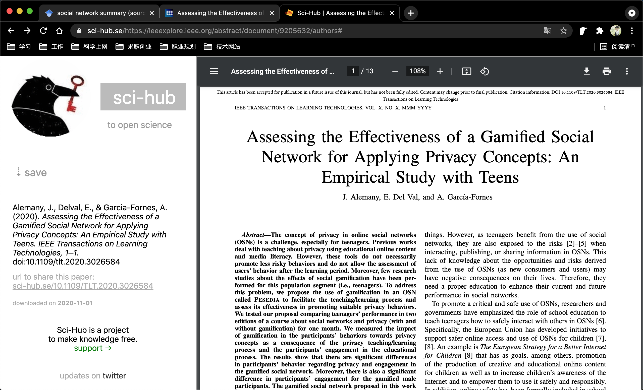Open the 学习 bookmark folder
Image resolution: width=643 pixels, height=390 pixels.
point(19,47)
